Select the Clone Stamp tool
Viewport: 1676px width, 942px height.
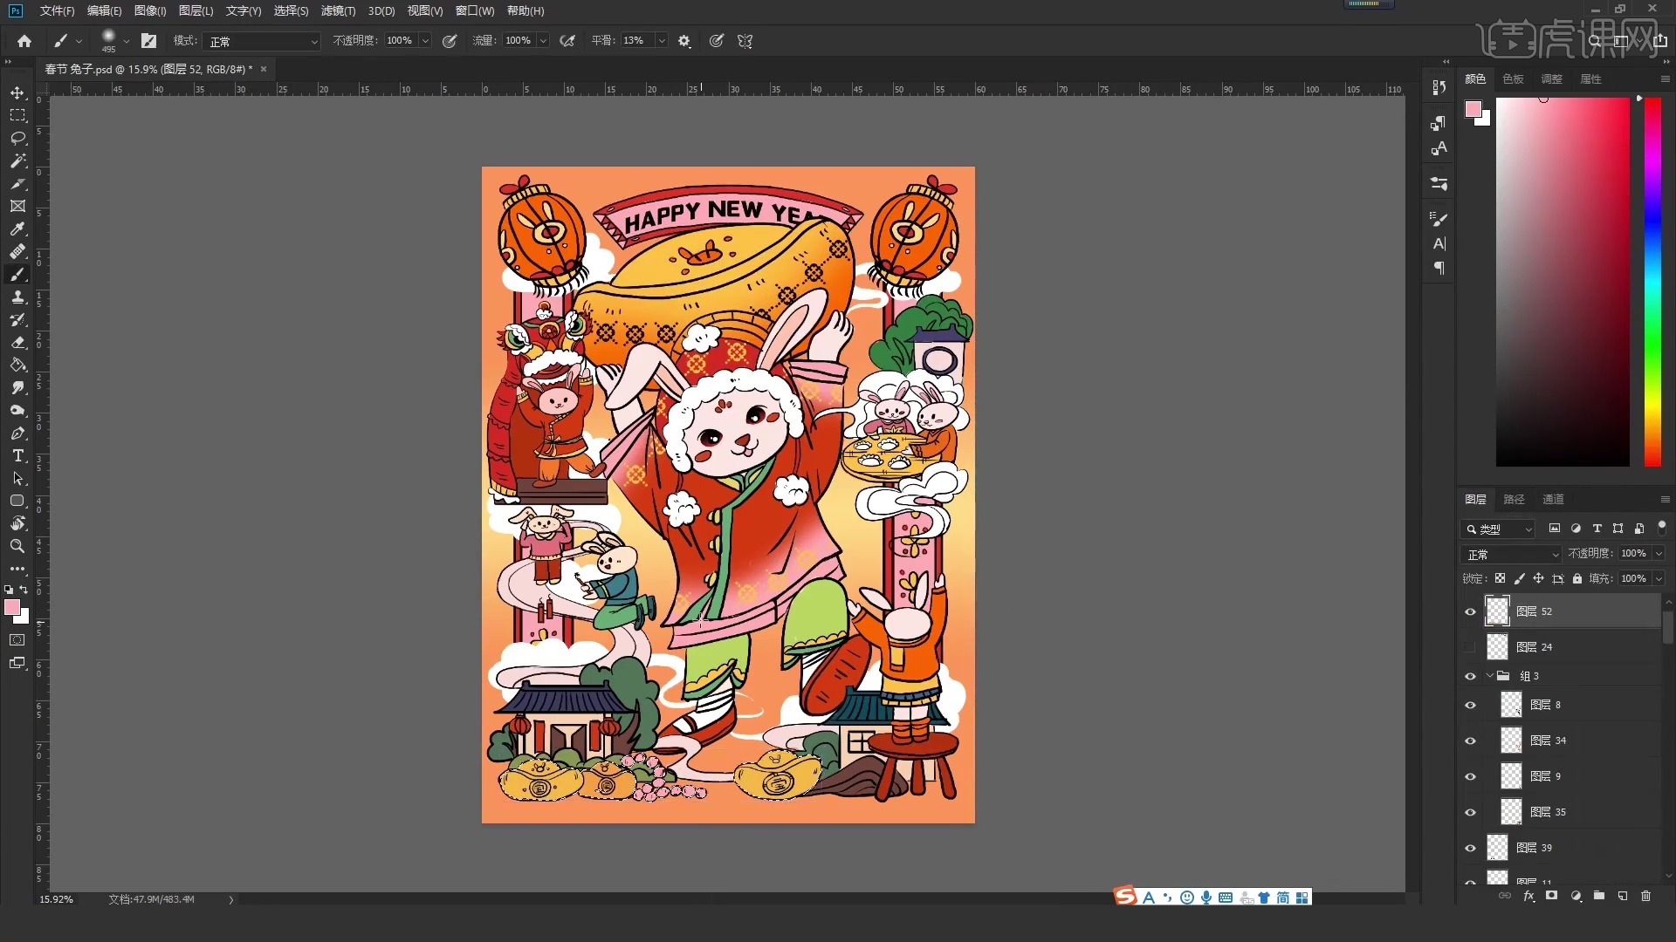click(x=17, y=297)
